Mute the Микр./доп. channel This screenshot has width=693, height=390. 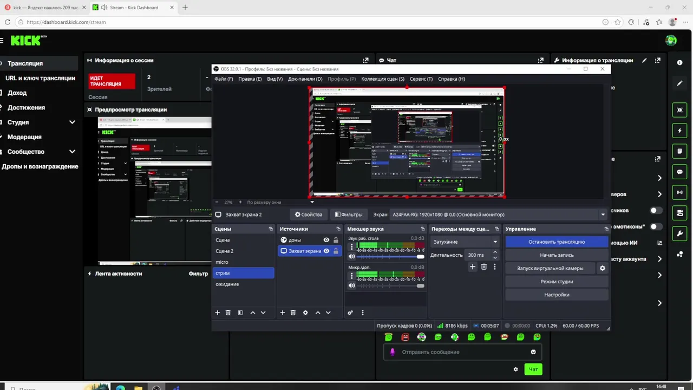pyautogui.click(x=352, y=285)
